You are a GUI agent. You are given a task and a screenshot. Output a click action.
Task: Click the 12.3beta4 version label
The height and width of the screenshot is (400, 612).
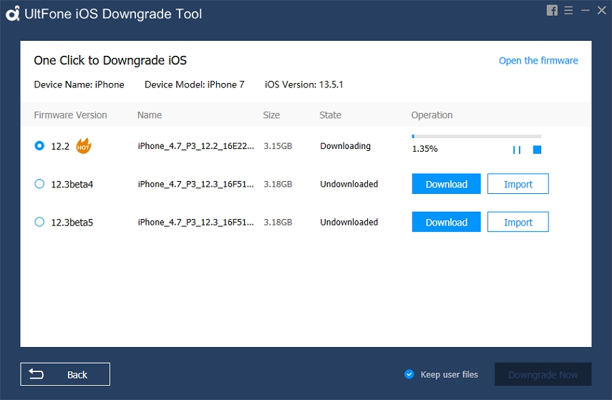[x=72, y=184]
